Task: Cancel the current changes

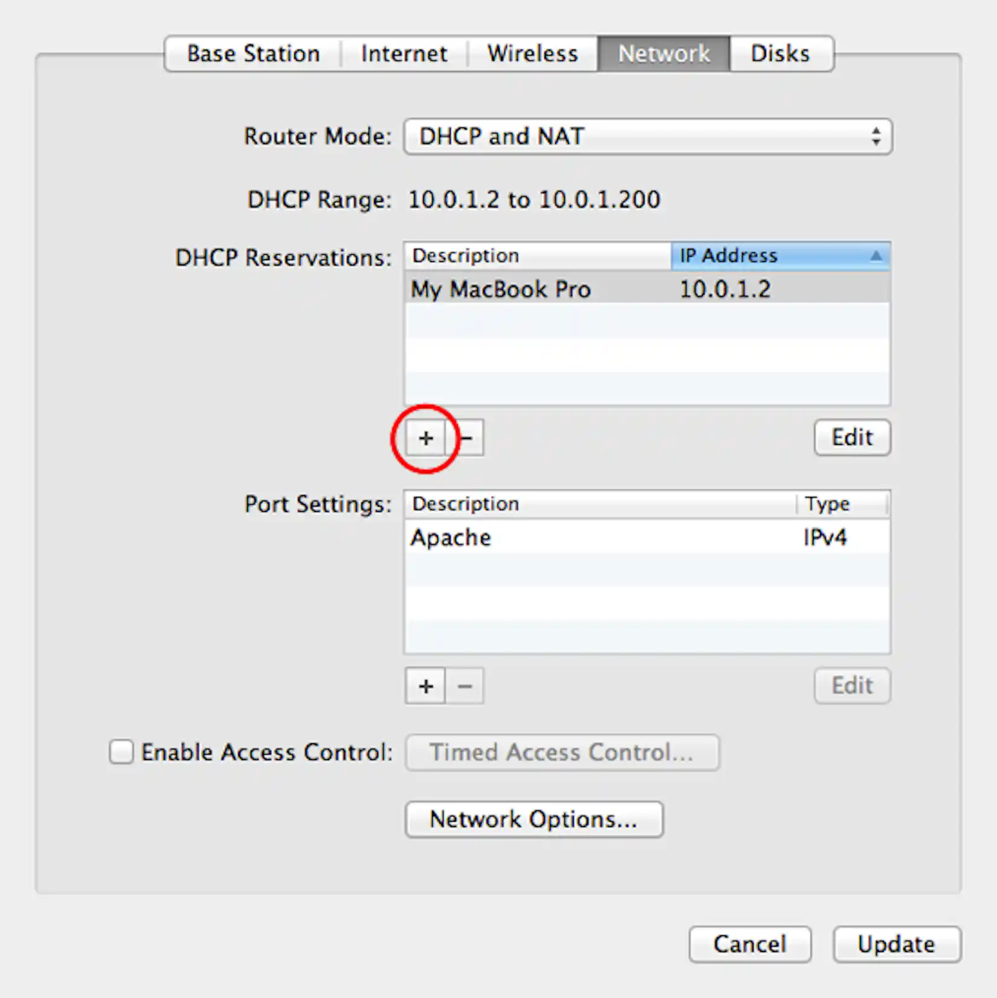Action: [x=749, y=944]
